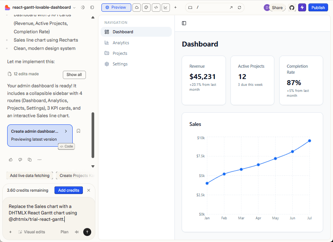Click the GitHub icon near Publish
This screenshot has width=333, height=242.
click(291, 7)
